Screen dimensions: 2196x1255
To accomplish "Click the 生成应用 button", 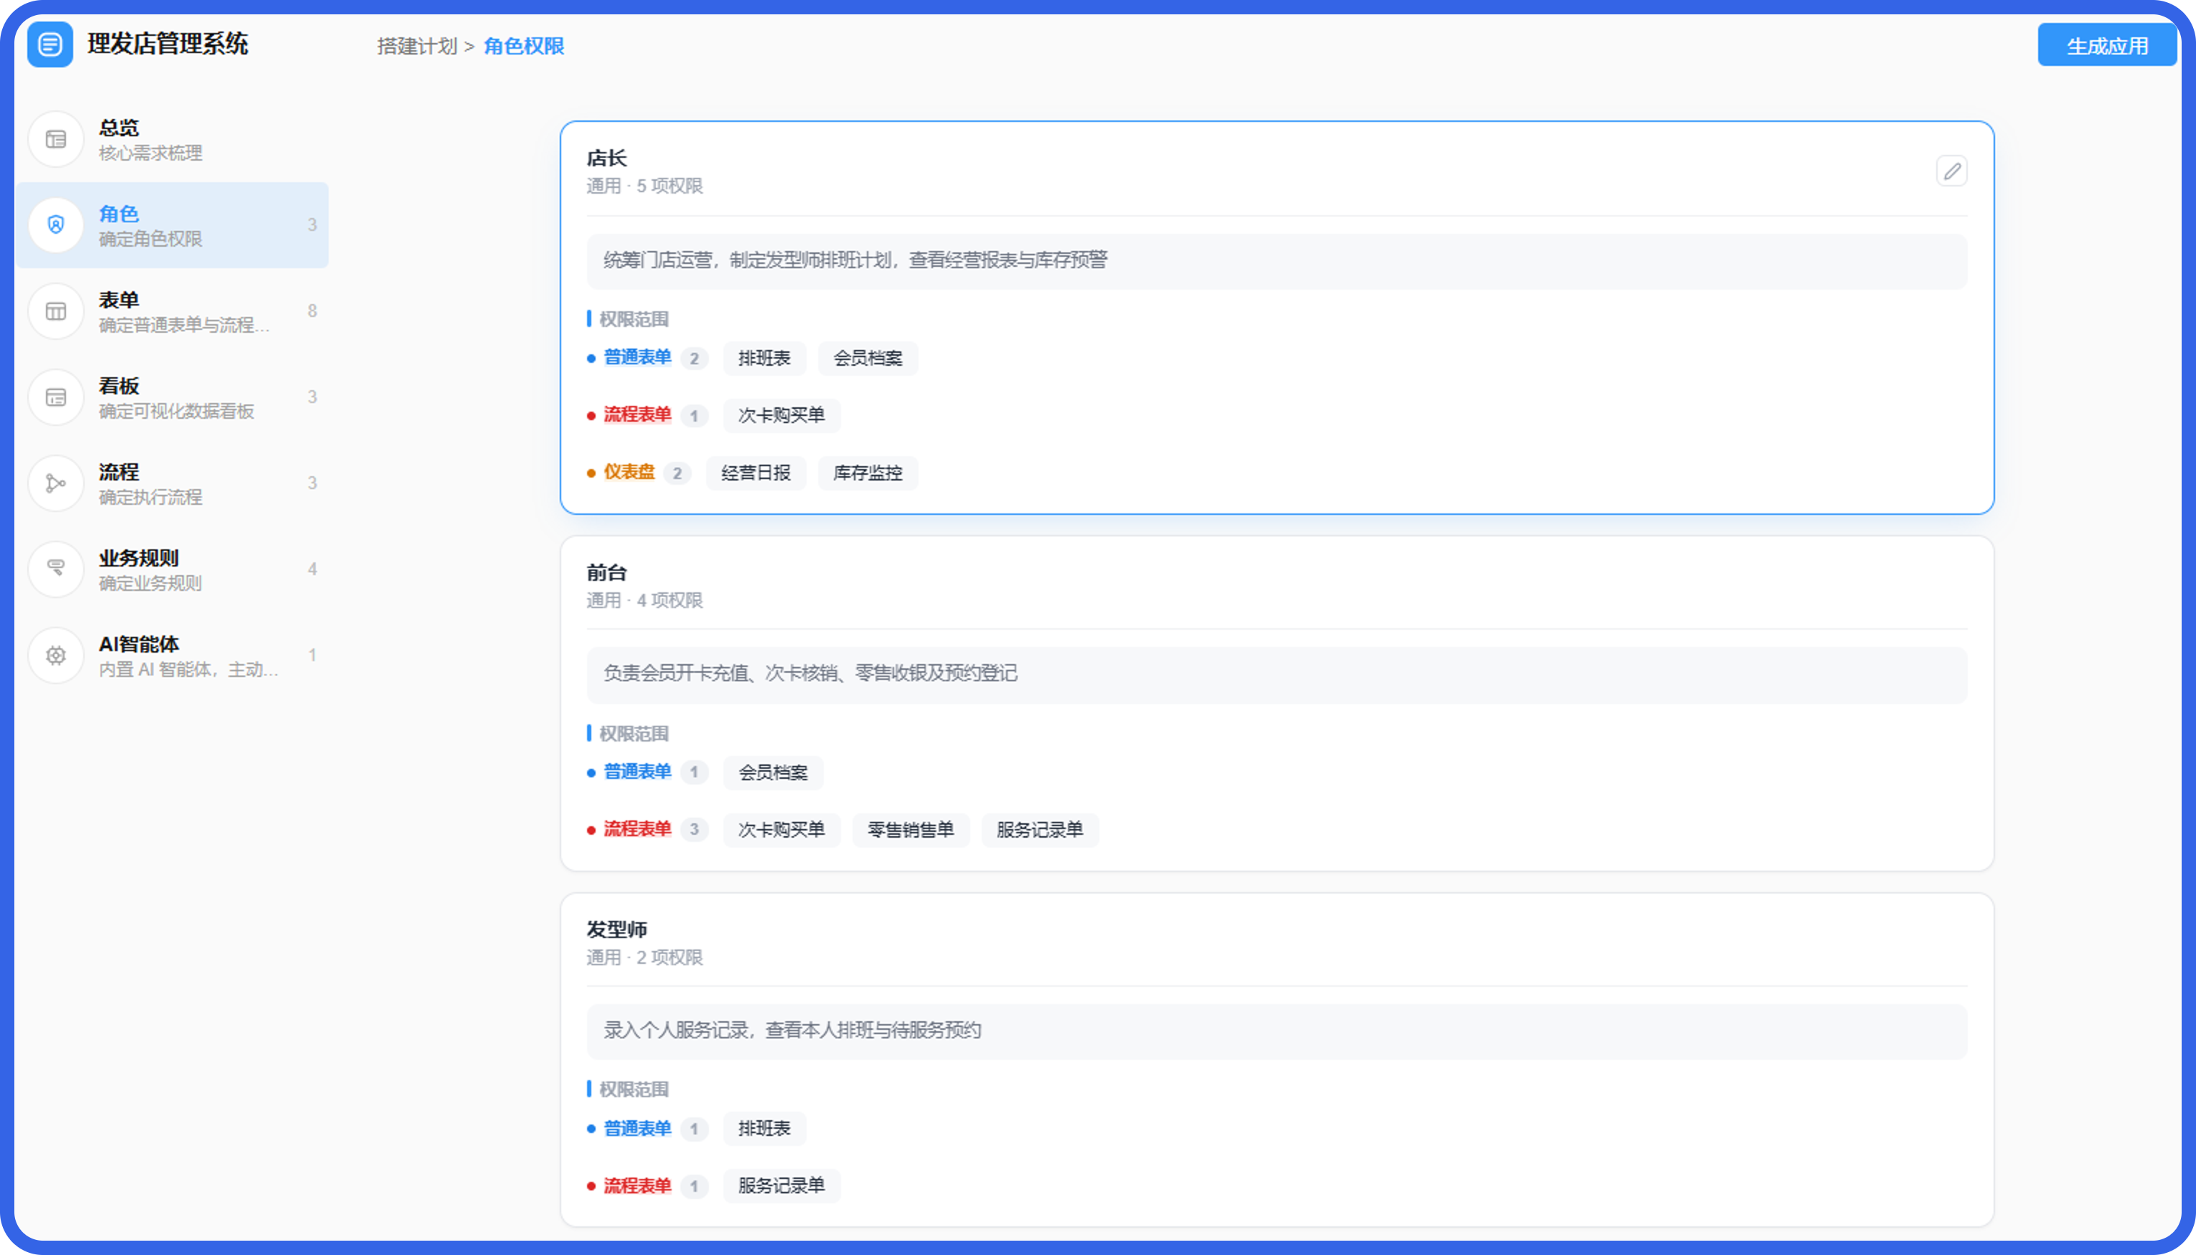I will pyautogui.click(x=2107, y=46).
